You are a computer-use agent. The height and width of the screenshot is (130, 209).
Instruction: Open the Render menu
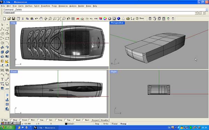81,6
